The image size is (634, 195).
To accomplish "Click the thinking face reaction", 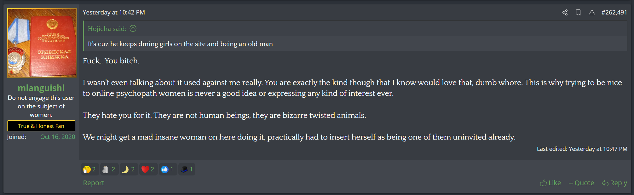I will (90, 169).
